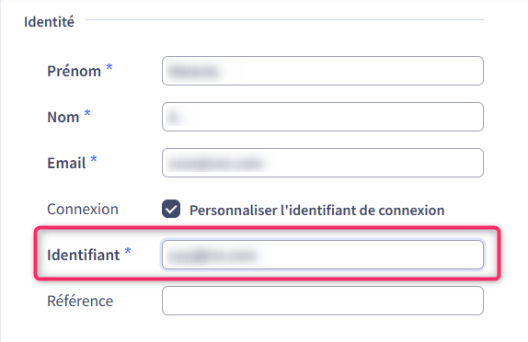Screen dimensions: 528x342
Task: Click the Nom field label
Action: (63, 117)
